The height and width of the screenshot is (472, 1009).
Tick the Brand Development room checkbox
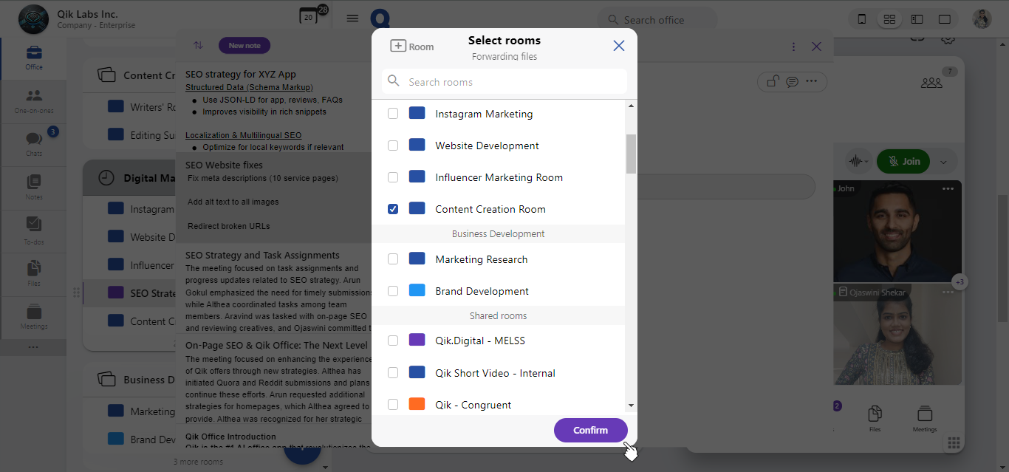click(x=393, y=291)
